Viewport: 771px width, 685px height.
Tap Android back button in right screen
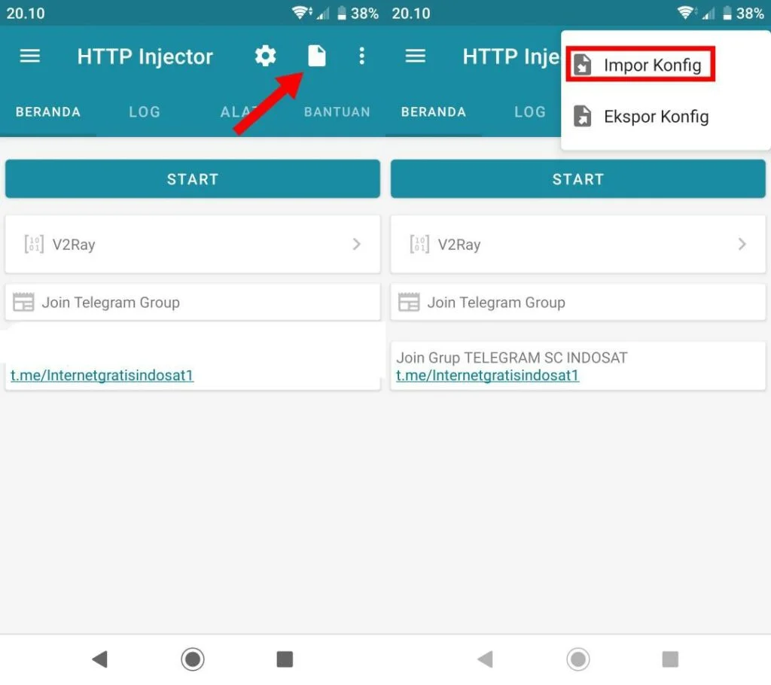tap(486, 659)
